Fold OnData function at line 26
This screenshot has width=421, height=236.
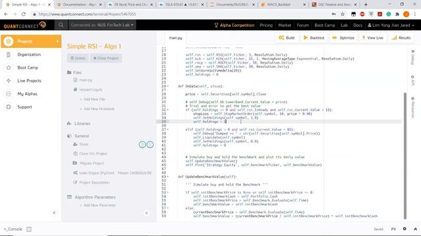tap(168, 86)
